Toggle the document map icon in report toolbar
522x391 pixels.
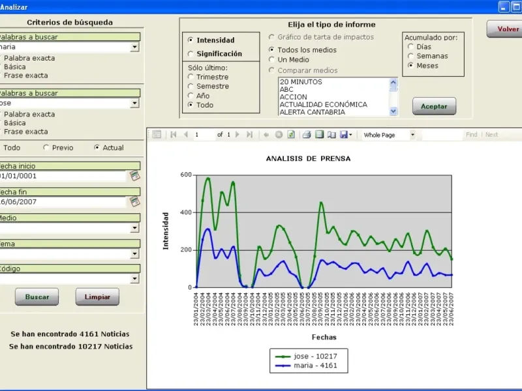click(x=157, y=135)
